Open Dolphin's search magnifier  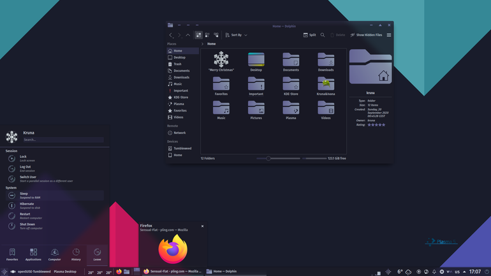tap(323, 35)
